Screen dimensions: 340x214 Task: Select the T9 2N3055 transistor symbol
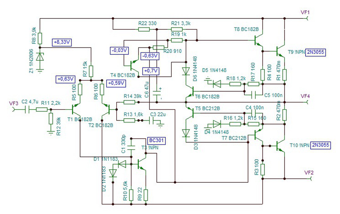(280, 51)
